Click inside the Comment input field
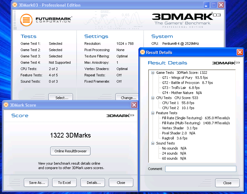The image size is (247, 194). tap(200, 169)
